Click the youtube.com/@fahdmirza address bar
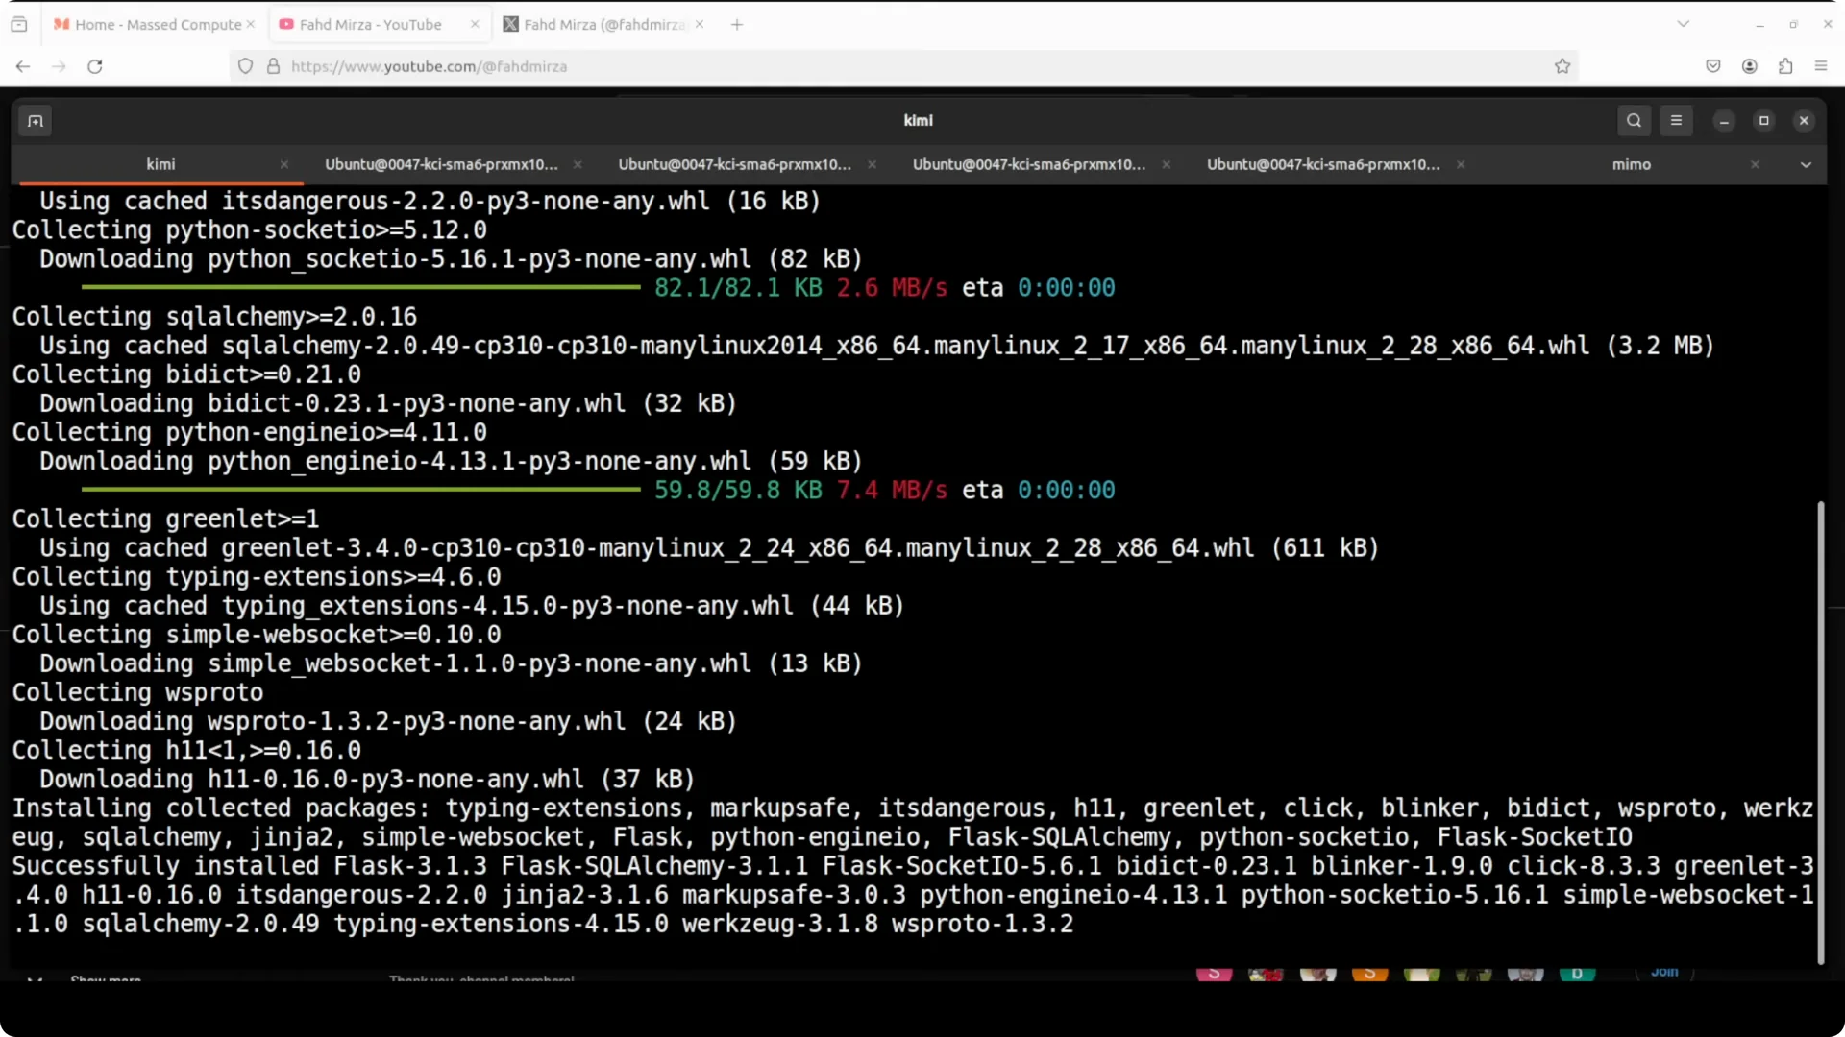This screenshot has width=1845, height=1037. tap(903, 66)
